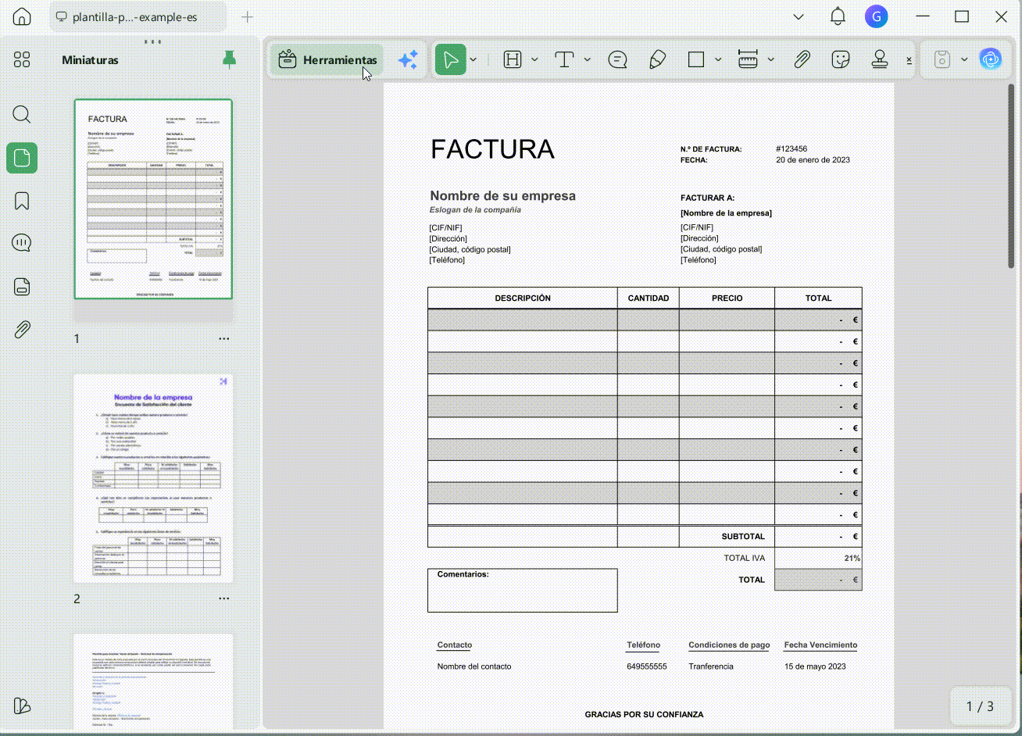The height and width of the screenshot is (736, 1022).
Task: Click the Tranferencia payment text
Action: (x=711, y=667)
